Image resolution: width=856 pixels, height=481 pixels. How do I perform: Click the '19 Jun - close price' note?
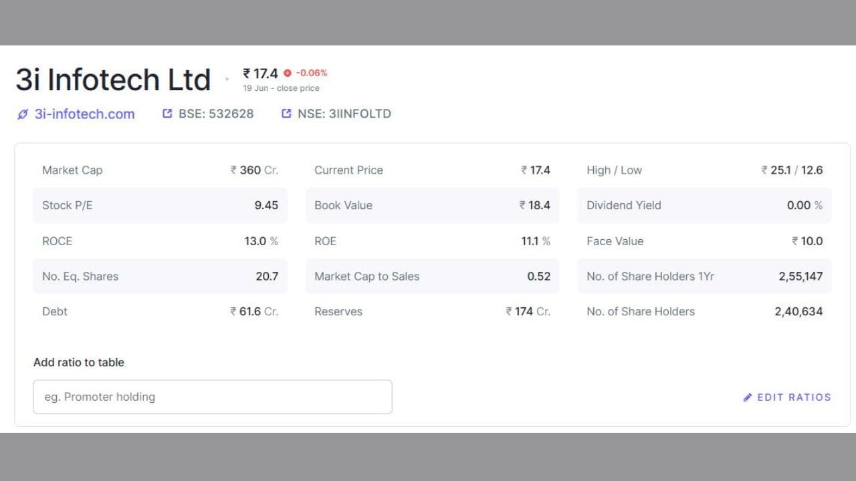point(281,88)
